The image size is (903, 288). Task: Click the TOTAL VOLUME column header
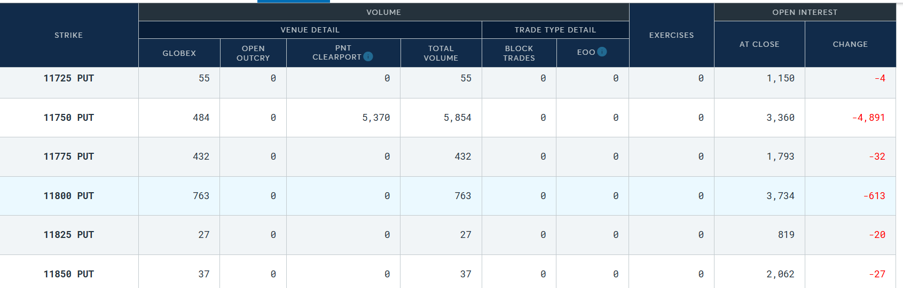click(441, 53)
